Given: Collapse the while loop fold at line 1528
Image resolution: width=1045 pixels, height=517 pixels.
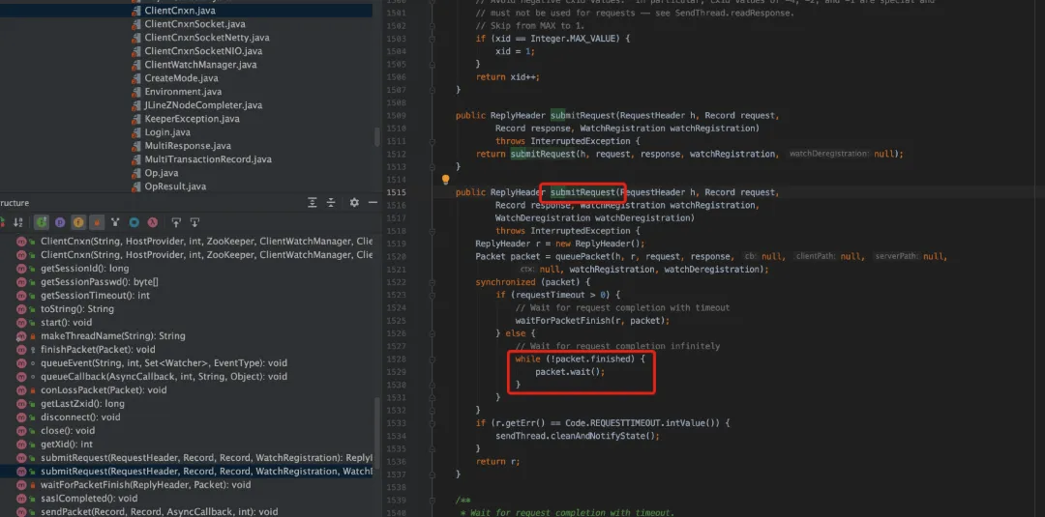Looking at the screenshot, I should point(432,359).
